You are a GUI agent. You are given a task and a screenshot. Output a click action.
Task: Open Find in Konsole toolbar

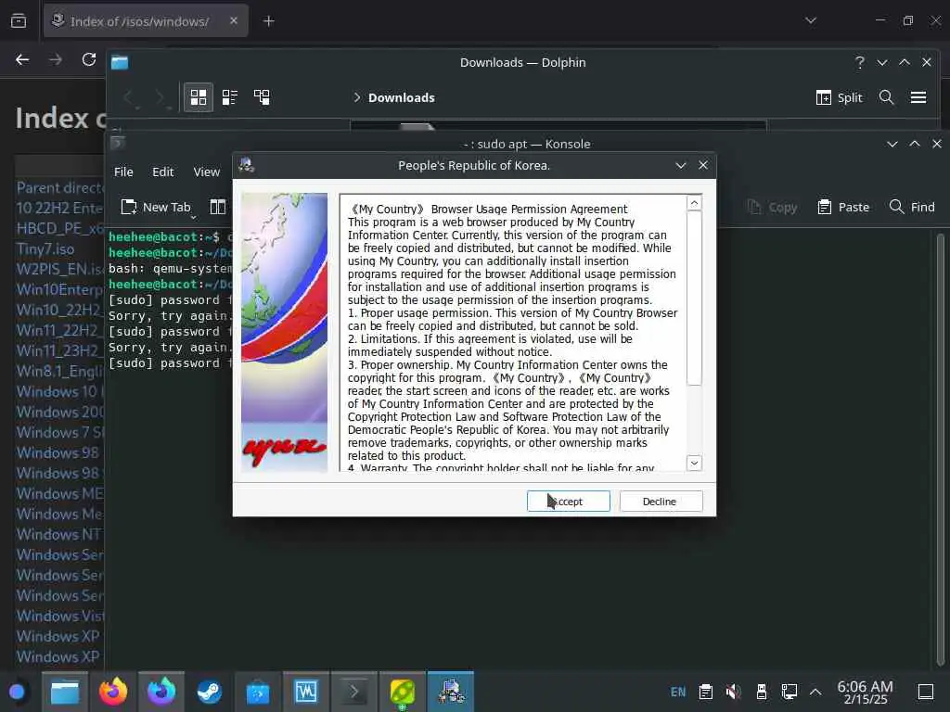coord(911,207)
